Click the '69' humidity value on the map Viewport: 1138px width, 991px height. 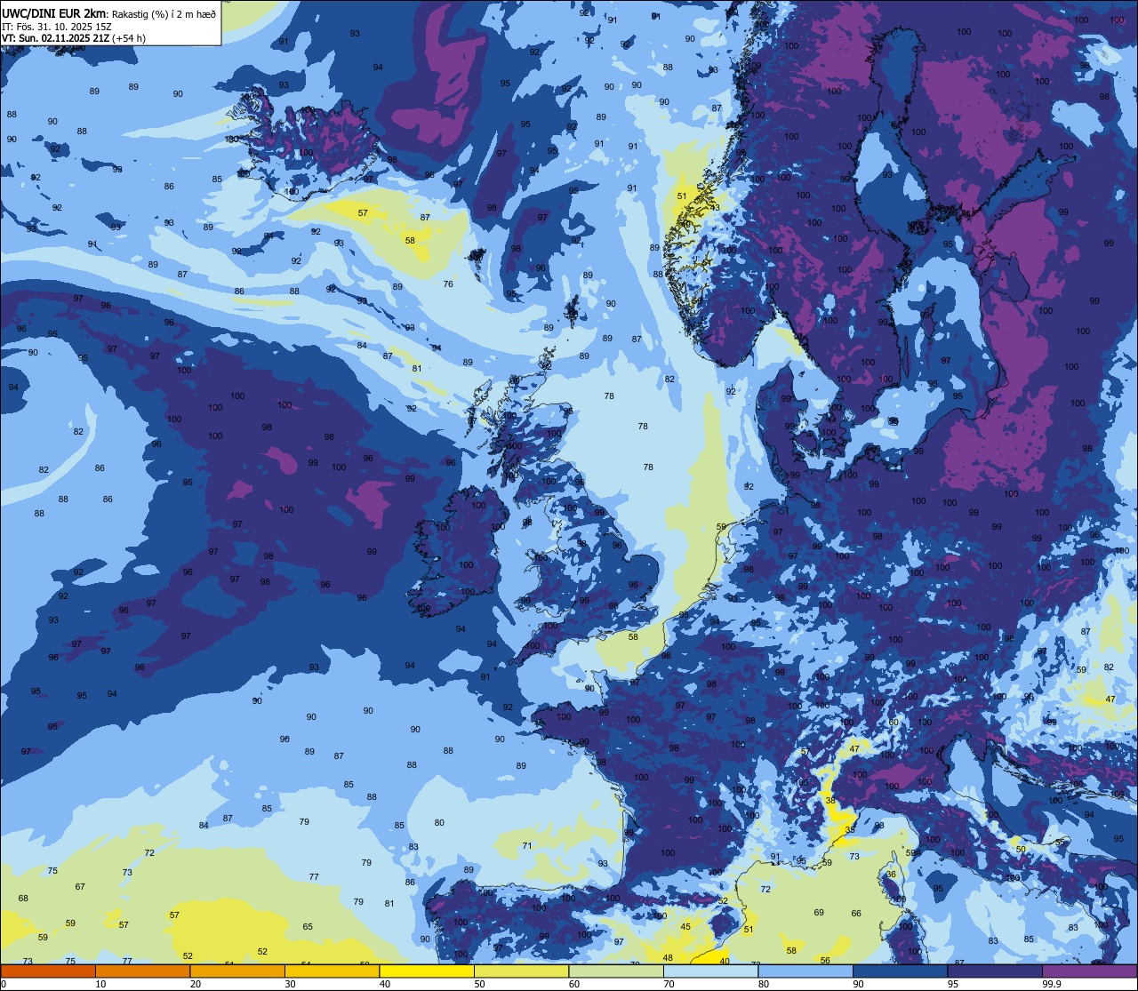pos(819,913)
